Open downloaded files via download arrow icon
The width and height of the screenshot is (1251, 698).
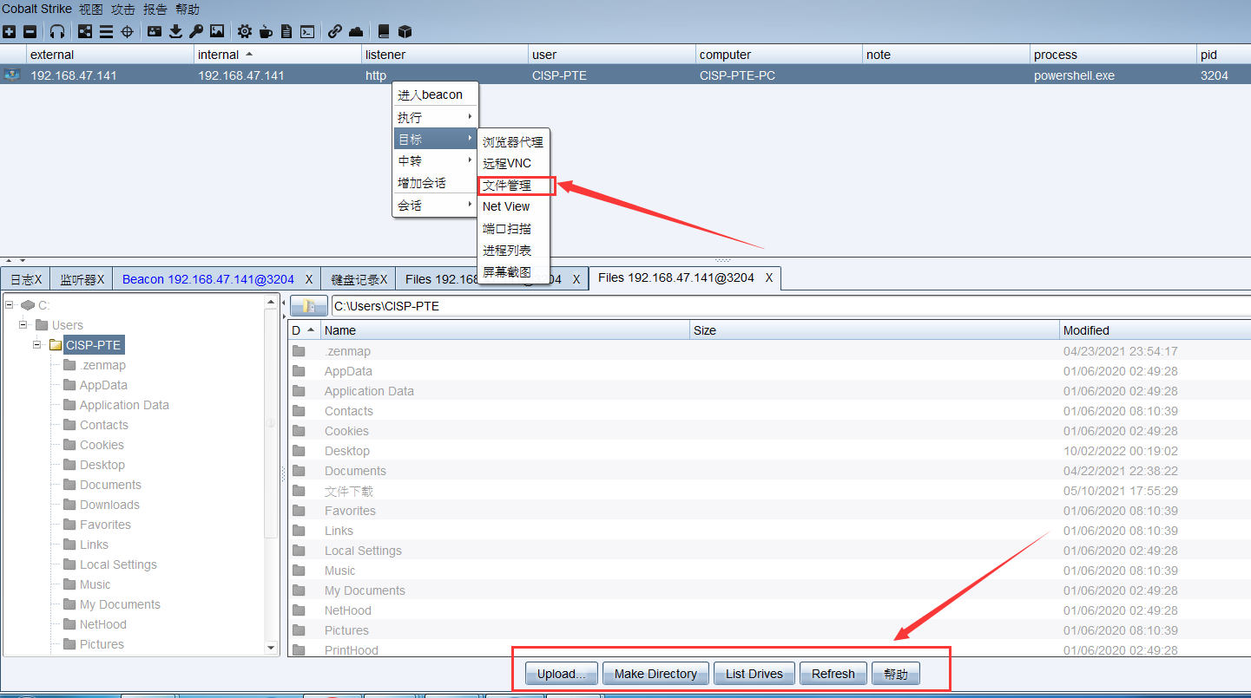click(175, 31)
